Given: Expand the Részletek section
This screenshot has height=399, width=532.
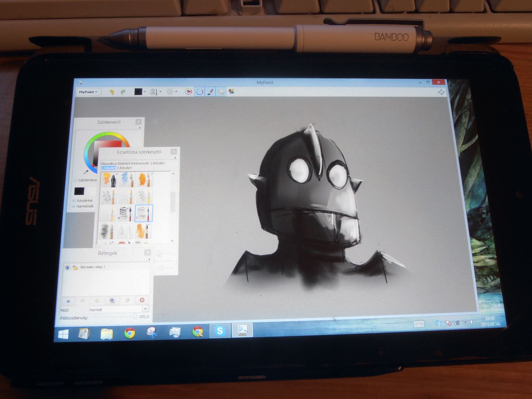Looking at the screenshot, I should (x=73, y=200).
